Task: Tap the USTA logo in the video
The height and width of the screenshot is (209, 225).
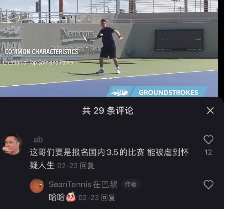Action: (119, 92)
